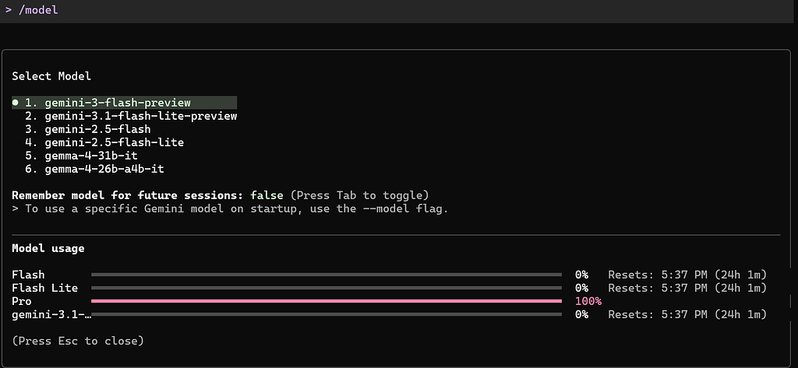The width and height of the screenshot is (798, 368).
Task: Click the Flash row's 0% value
Action: (581, 275)
